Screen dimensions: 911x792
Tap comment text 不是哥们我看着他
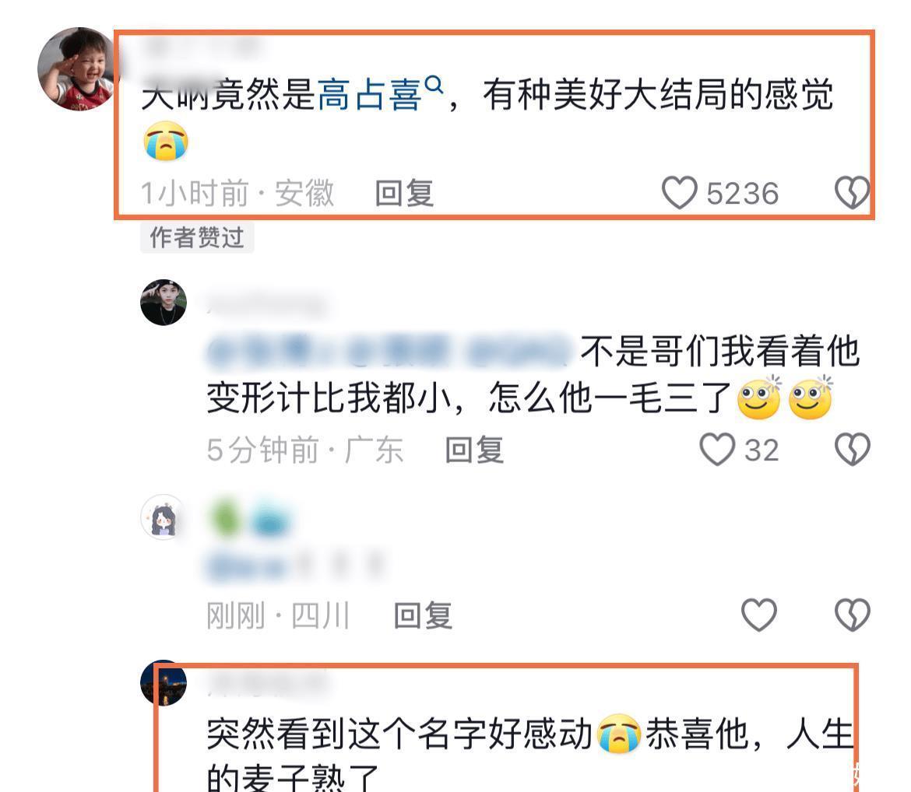[720, 351]
